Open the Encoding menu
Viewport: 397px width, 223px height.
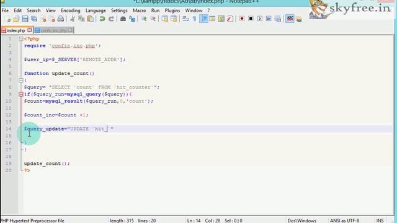[x=70, y=11]
